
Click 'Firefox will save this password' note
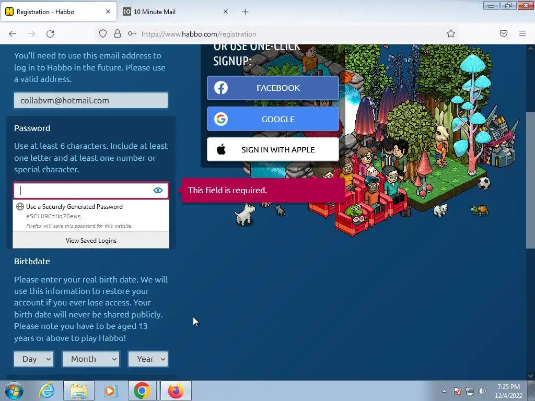pyautogui.click(x=79, y=226)
